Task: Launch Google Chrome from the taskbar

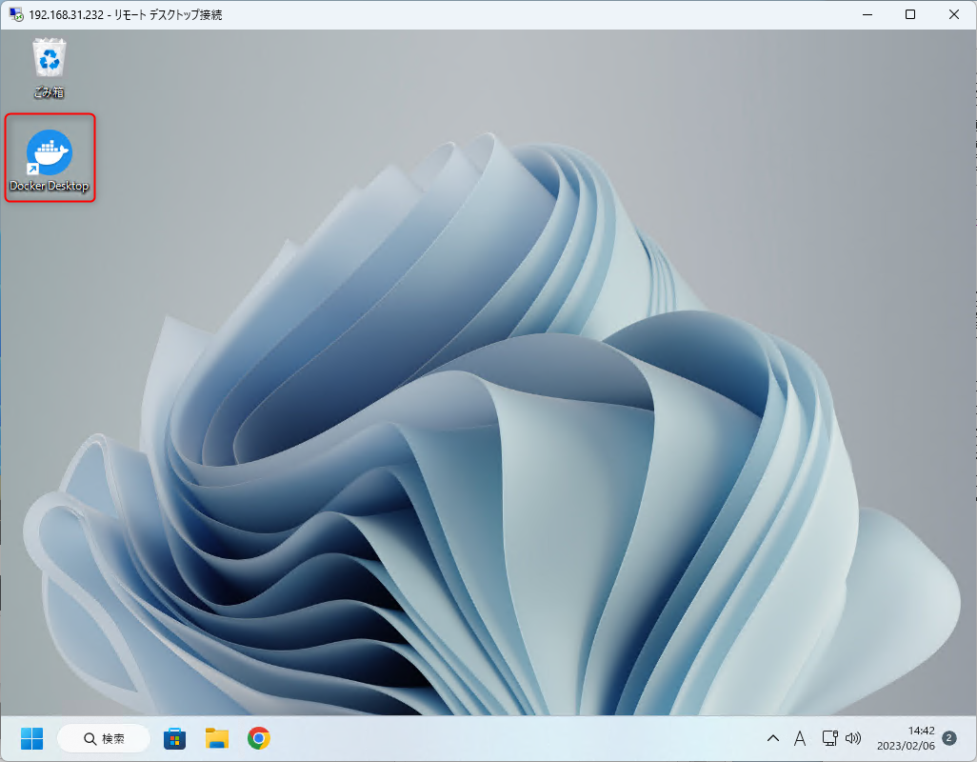Action: (x=259, y=738)
